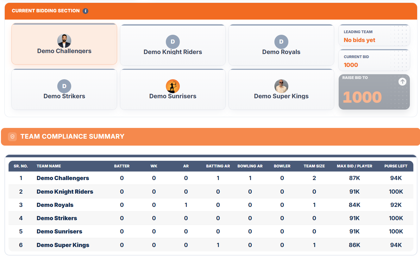Click Demo Super Kings in the compliance table

pyautogui.click(x=63, y=245)
